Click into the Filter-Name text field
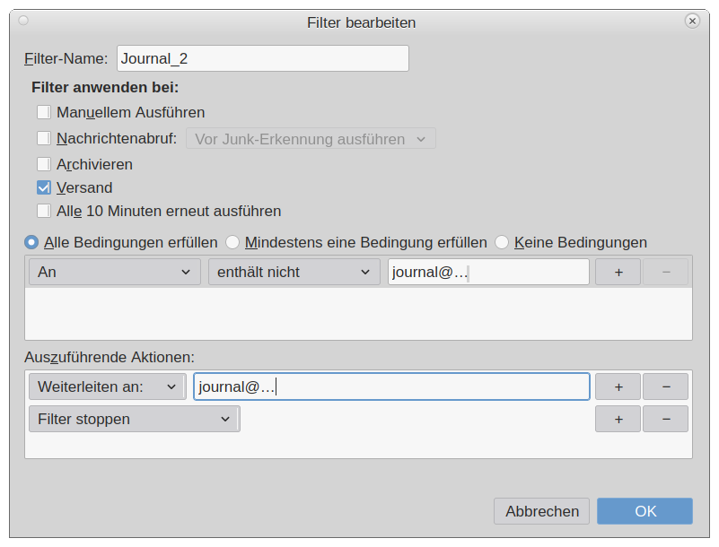The width and height of the screenshot is (719, 547). click(262, 58)
